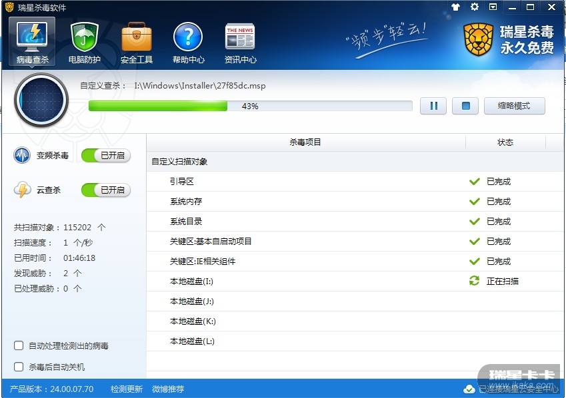Switch to 电脑防护 protection tab

coord(85,43)
